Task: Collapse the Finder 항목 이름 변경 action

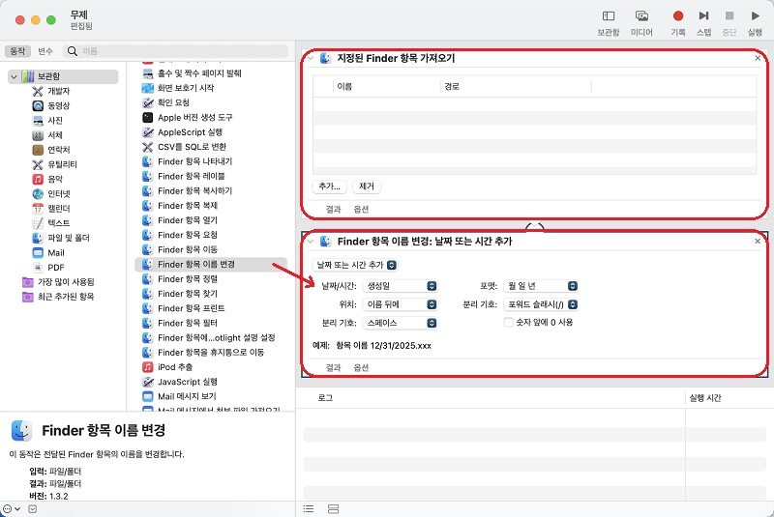Action: pos(310,241)
